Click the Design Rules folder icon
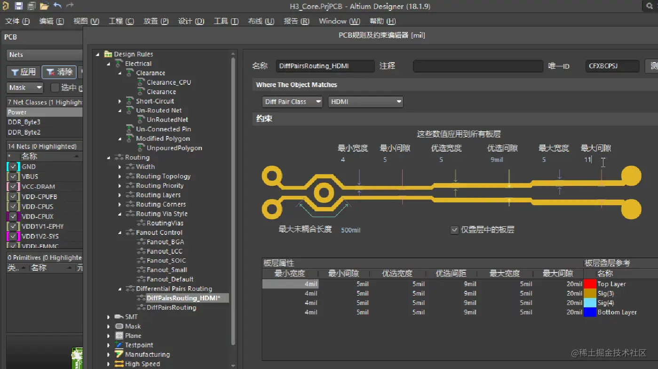Image resolution: width=658 pixels, height=369 pixels. pyautogui.click(x=108, y=54)
